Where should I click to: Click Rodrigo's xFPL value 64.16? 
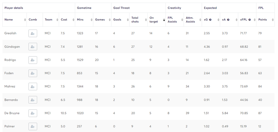(x=244, y=60)
